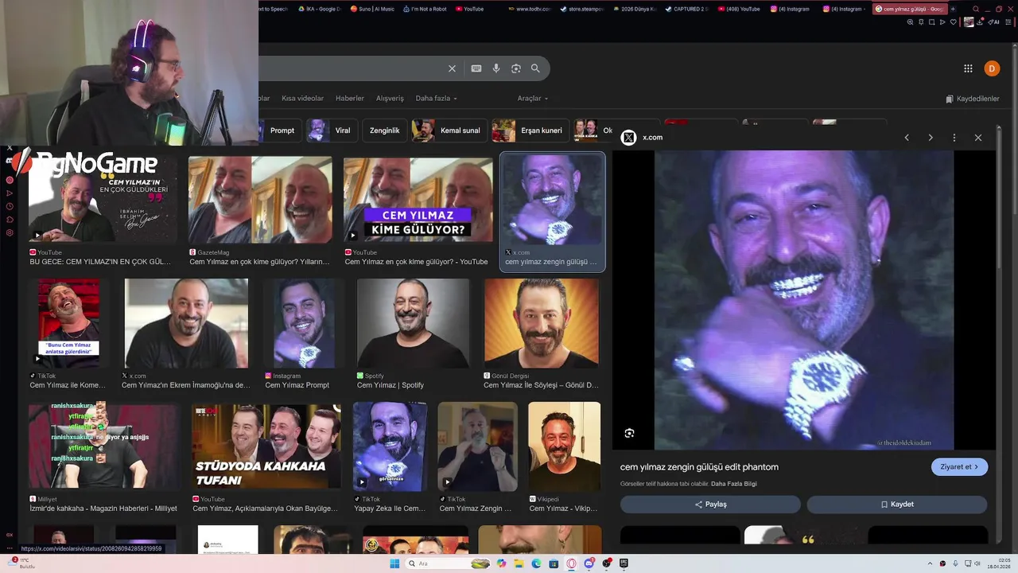Open Opera GX sidebar history clock icon
1018x573 pixels.
[x=10, y=206]
